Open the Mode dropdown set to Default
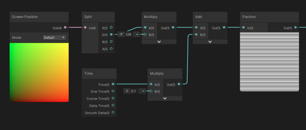Viewport: 306px width, 130px height. (x=54, y=37)
